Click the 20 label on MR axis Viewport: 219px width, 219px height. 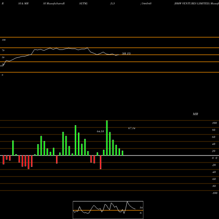point(214,151)
